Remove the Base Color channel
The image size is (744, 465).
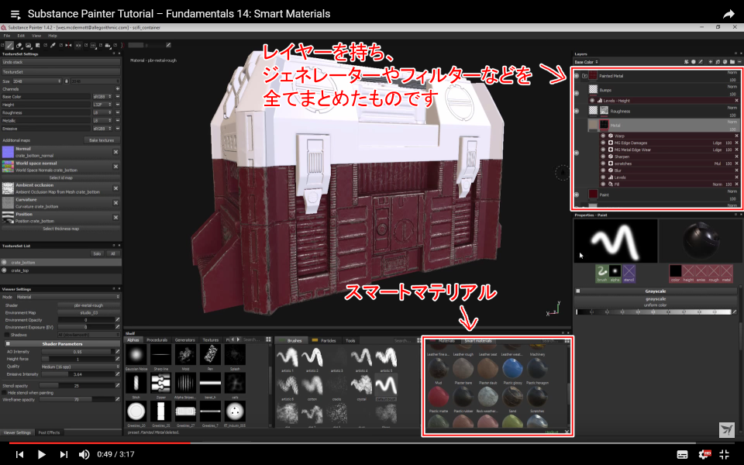click(117, 96)
